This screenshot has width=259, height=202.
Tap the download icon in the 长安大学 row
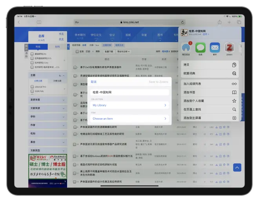(216, 182)
